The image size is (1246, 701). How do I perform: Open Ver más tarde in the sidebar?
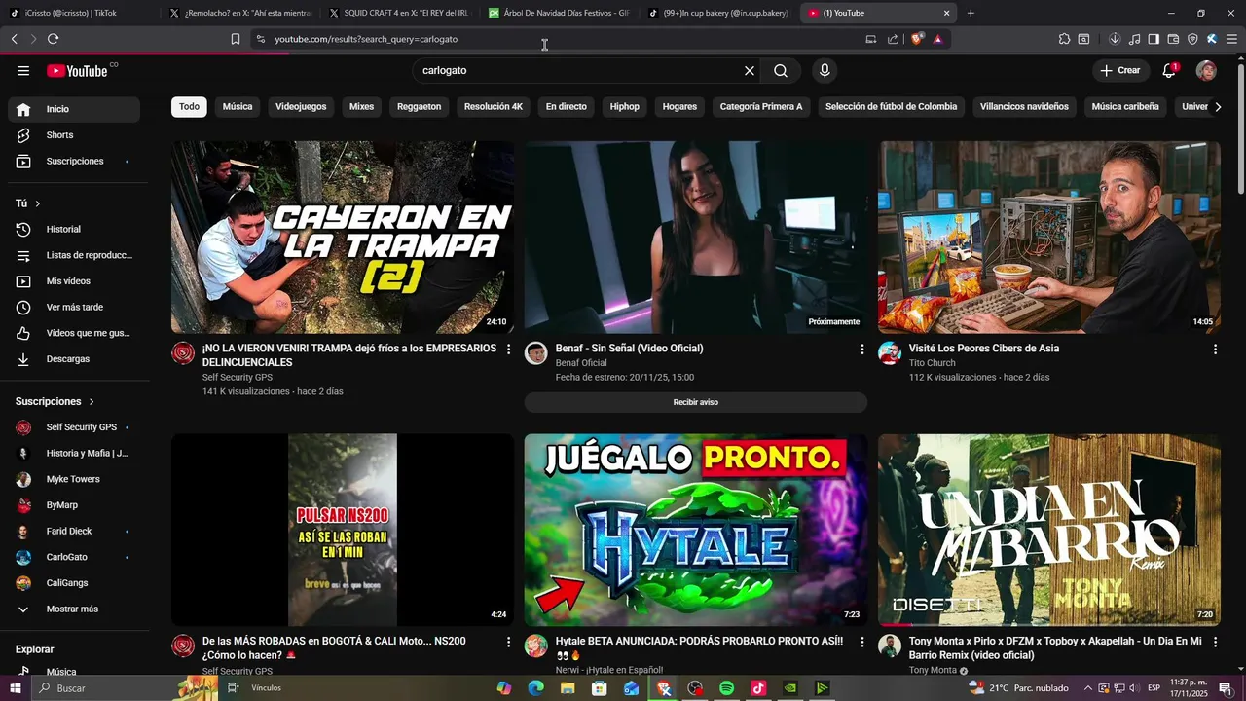pos(74,307)
